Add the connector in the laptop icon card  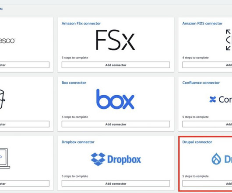click(x=25, y=183)
